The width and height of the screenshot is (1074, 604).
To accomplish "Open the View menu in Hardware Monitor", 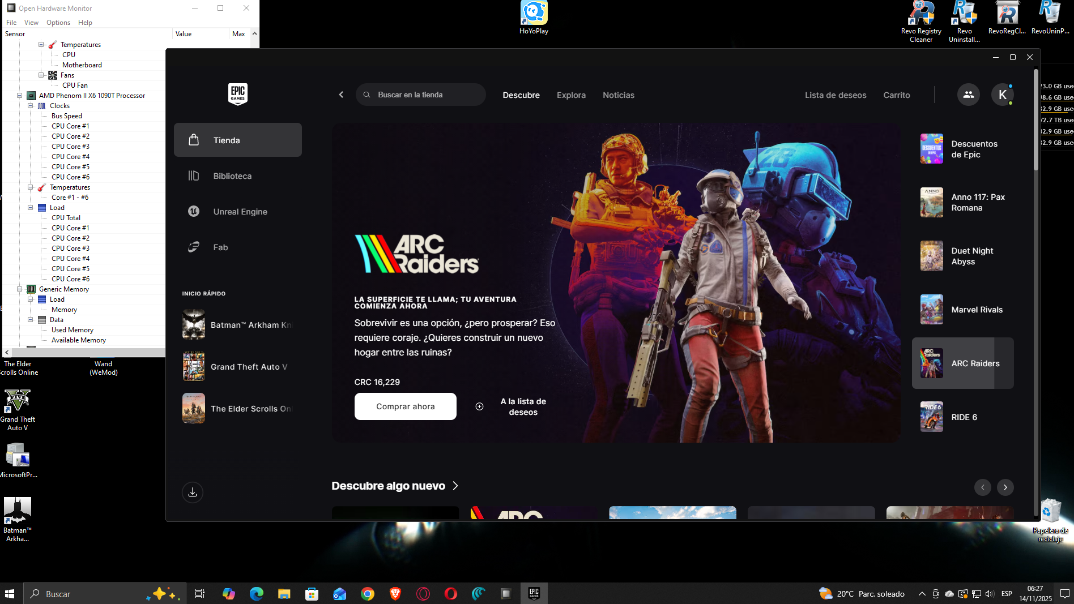I will pos(31,23).
